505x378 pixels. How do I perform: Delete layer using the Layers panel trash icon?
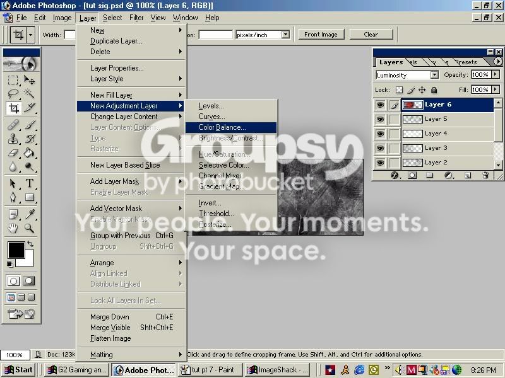click(485, 175)
